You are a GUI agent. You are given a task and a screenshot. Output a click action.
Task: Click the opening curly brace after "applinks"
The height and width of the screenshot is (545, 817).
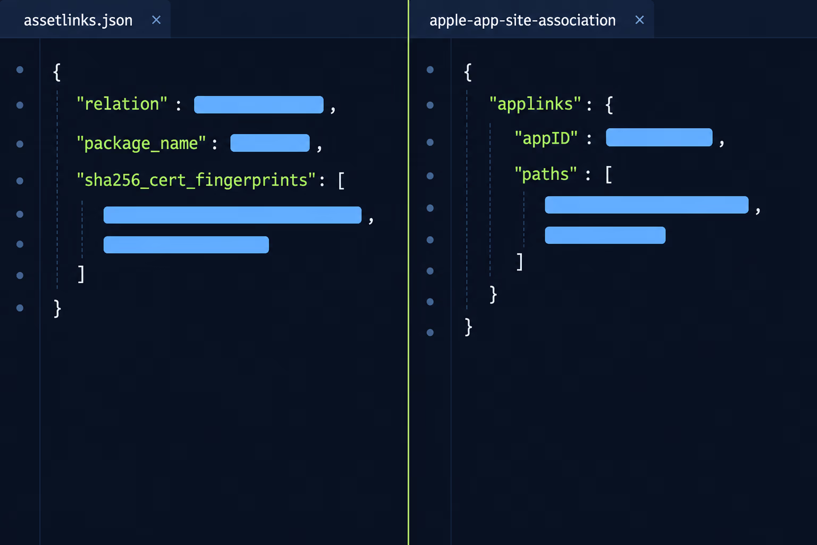point(610,104)
